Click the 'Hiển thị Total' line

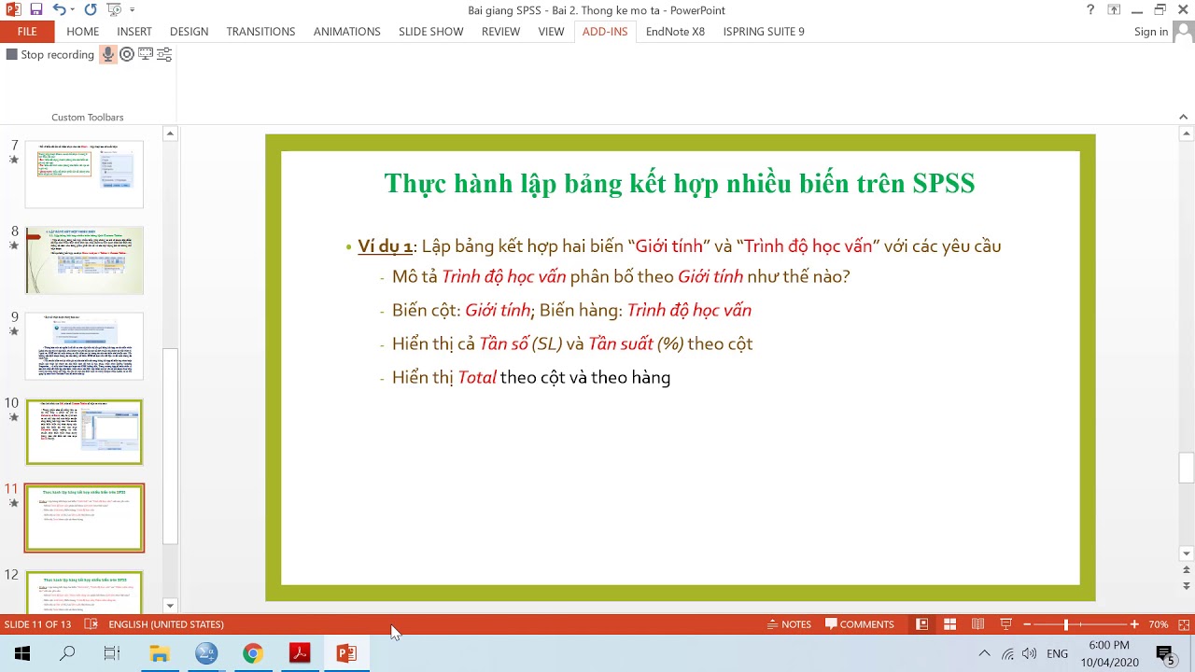coord(531,377)
